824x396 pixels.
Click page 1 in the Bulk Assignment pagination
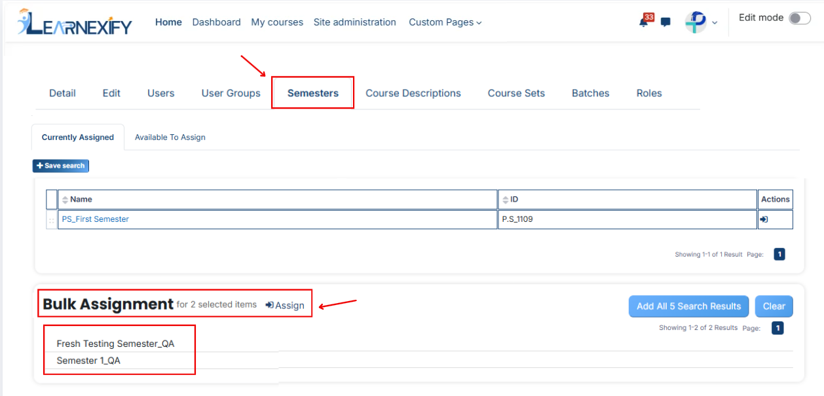point(777,328)
